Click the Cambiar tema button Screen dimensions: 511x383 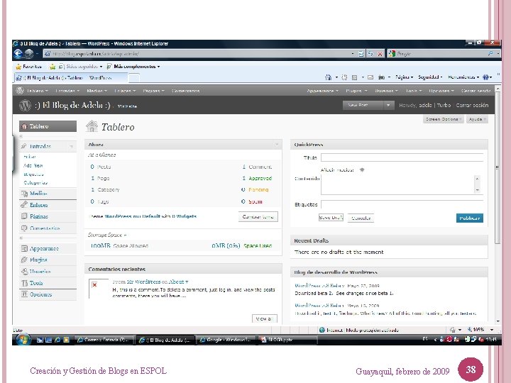pyautogui.click(x=258, y=216)
